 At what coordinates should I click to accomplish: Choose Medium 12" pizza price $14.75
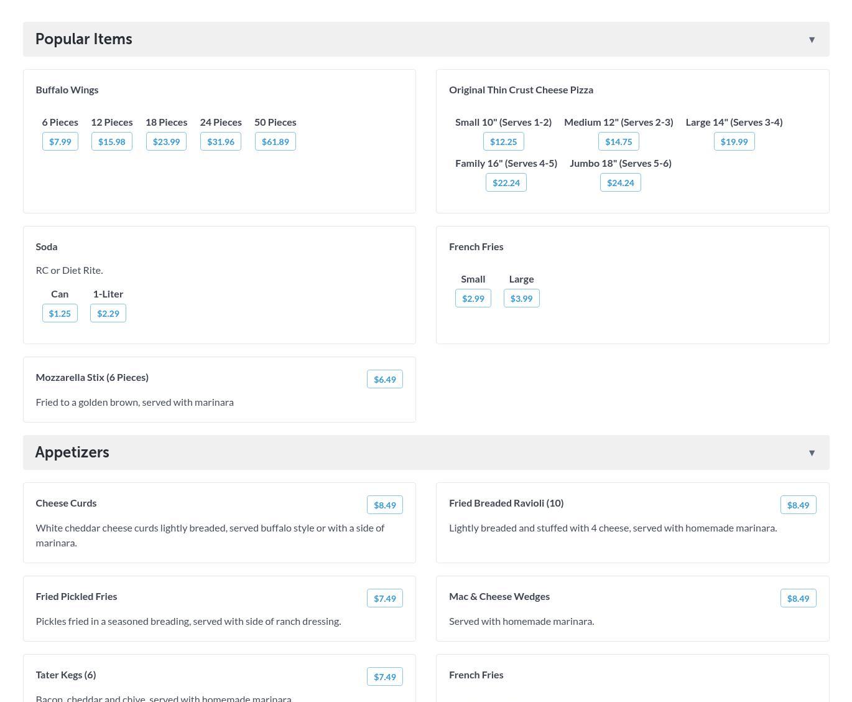618,142
